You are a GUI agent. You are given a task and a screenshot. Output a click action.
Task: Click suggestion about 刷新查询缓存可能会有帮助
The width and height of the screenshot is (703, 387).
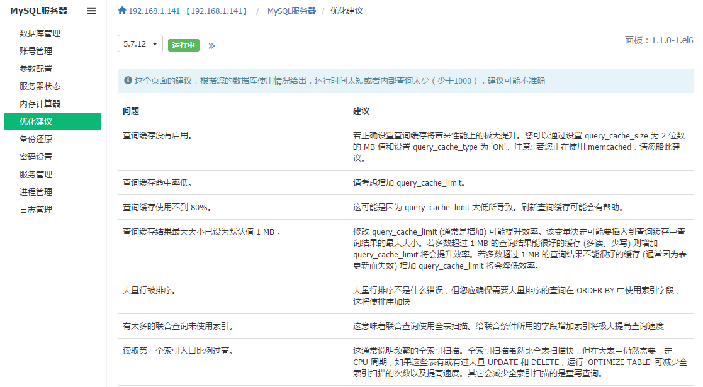tap(488, 207)
